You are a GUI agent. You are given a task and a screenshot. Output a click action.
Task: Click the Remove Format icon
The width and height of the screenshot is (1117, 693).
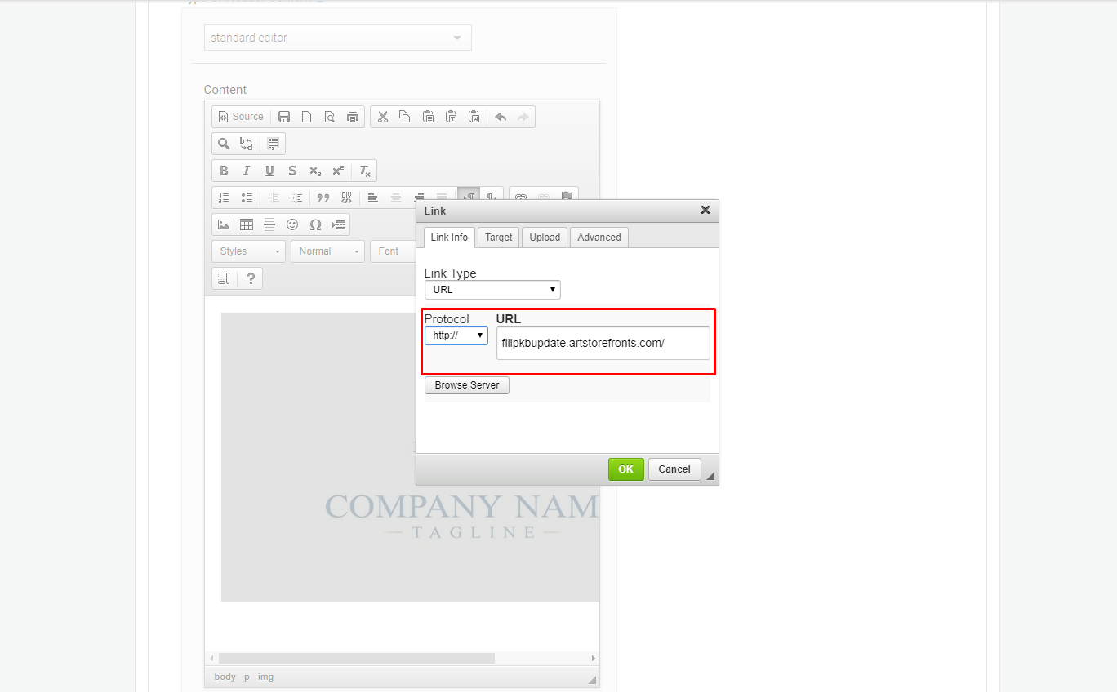tap(365, 171)
